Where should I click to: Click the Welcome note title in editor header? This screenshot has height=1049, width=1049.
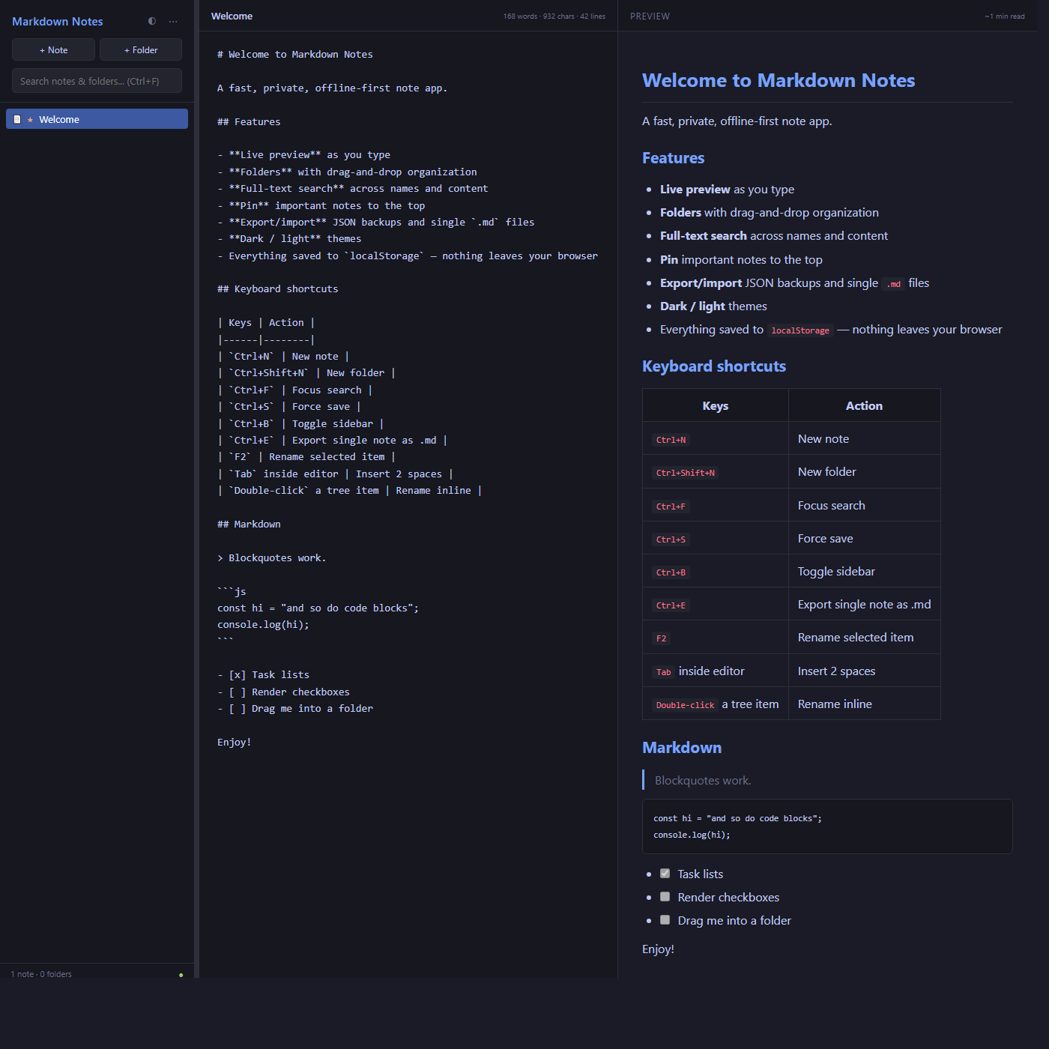(x=232, y=16)
